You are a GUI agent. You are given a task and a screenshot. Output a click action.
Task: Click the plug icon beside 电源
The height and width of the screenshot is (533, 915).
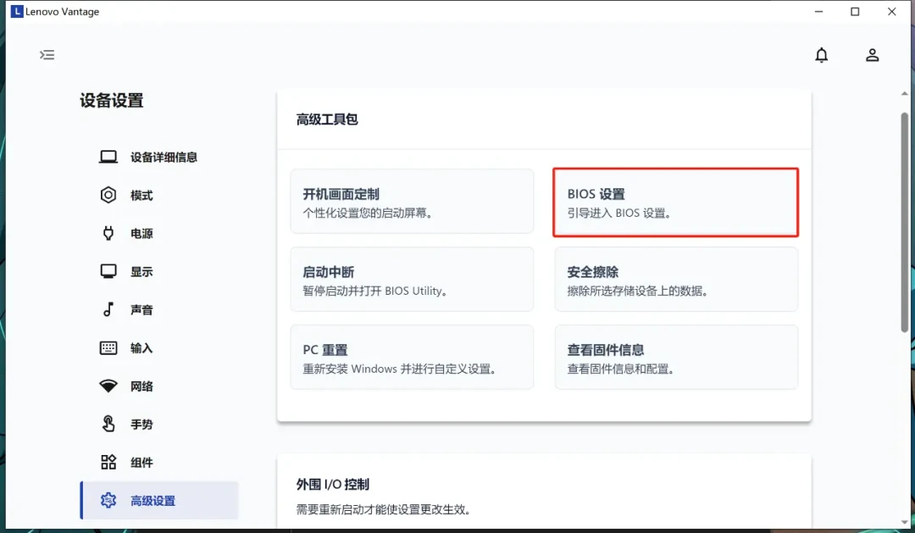pyautogui.click(x=108, y=233)
